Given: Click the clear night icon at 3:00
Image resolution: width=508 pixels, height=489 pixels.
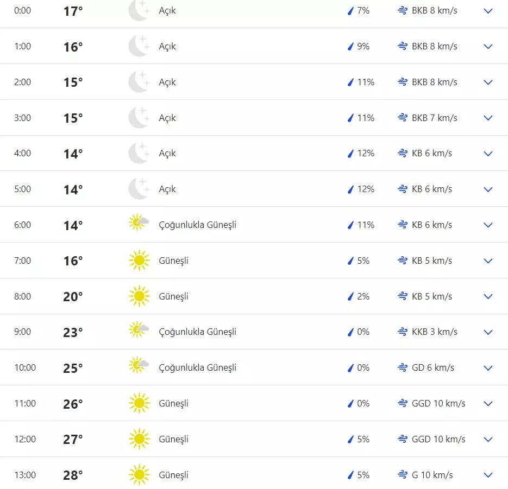Looking at the screenshot, I should tap(139, 118).
